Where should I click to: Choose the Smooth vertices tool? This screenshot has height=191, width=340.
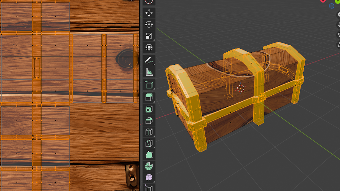click(149, 178)
